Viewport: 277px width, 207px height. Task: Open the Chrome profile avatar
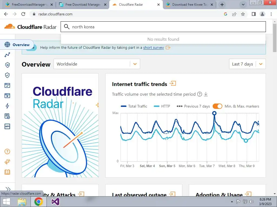[262, 14]
